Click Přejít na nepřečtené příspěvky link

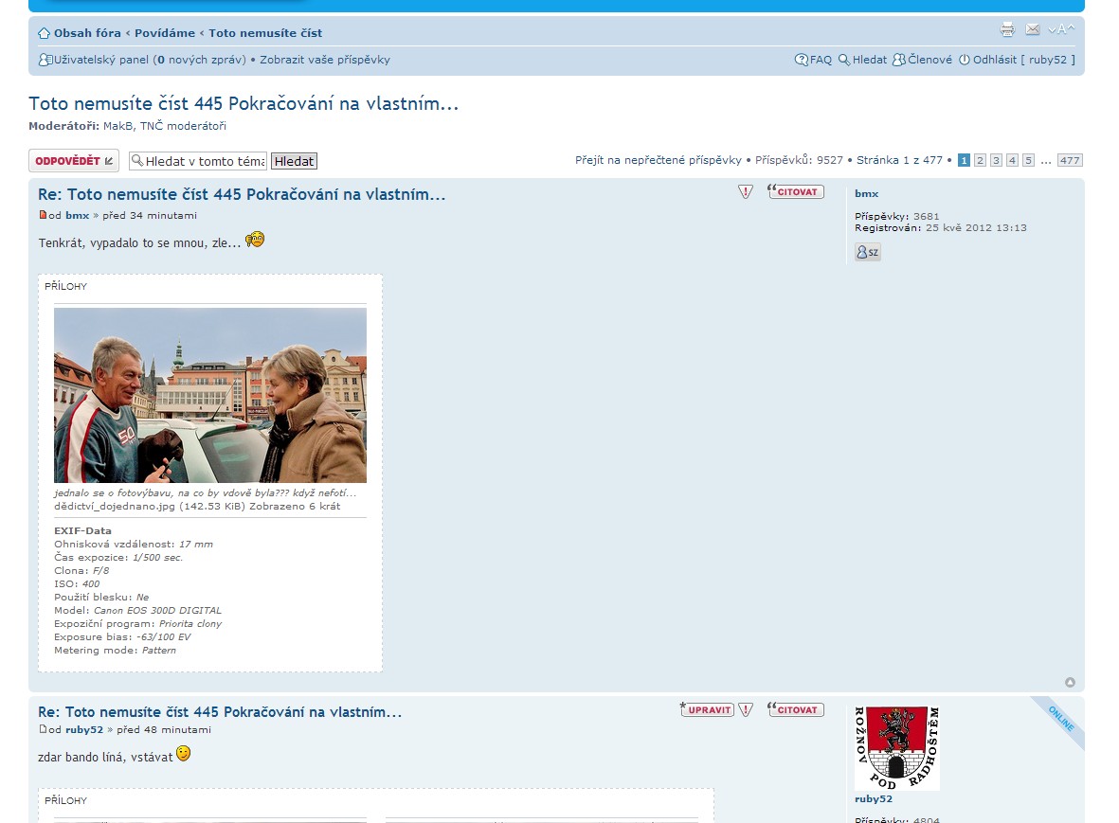tap(658, 161)
